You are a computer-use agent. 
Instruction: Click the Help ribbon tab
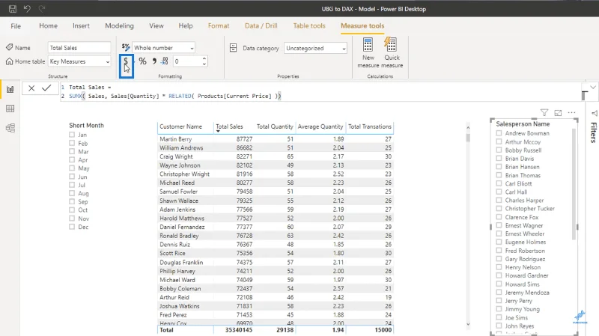click(x=185, y=25)
